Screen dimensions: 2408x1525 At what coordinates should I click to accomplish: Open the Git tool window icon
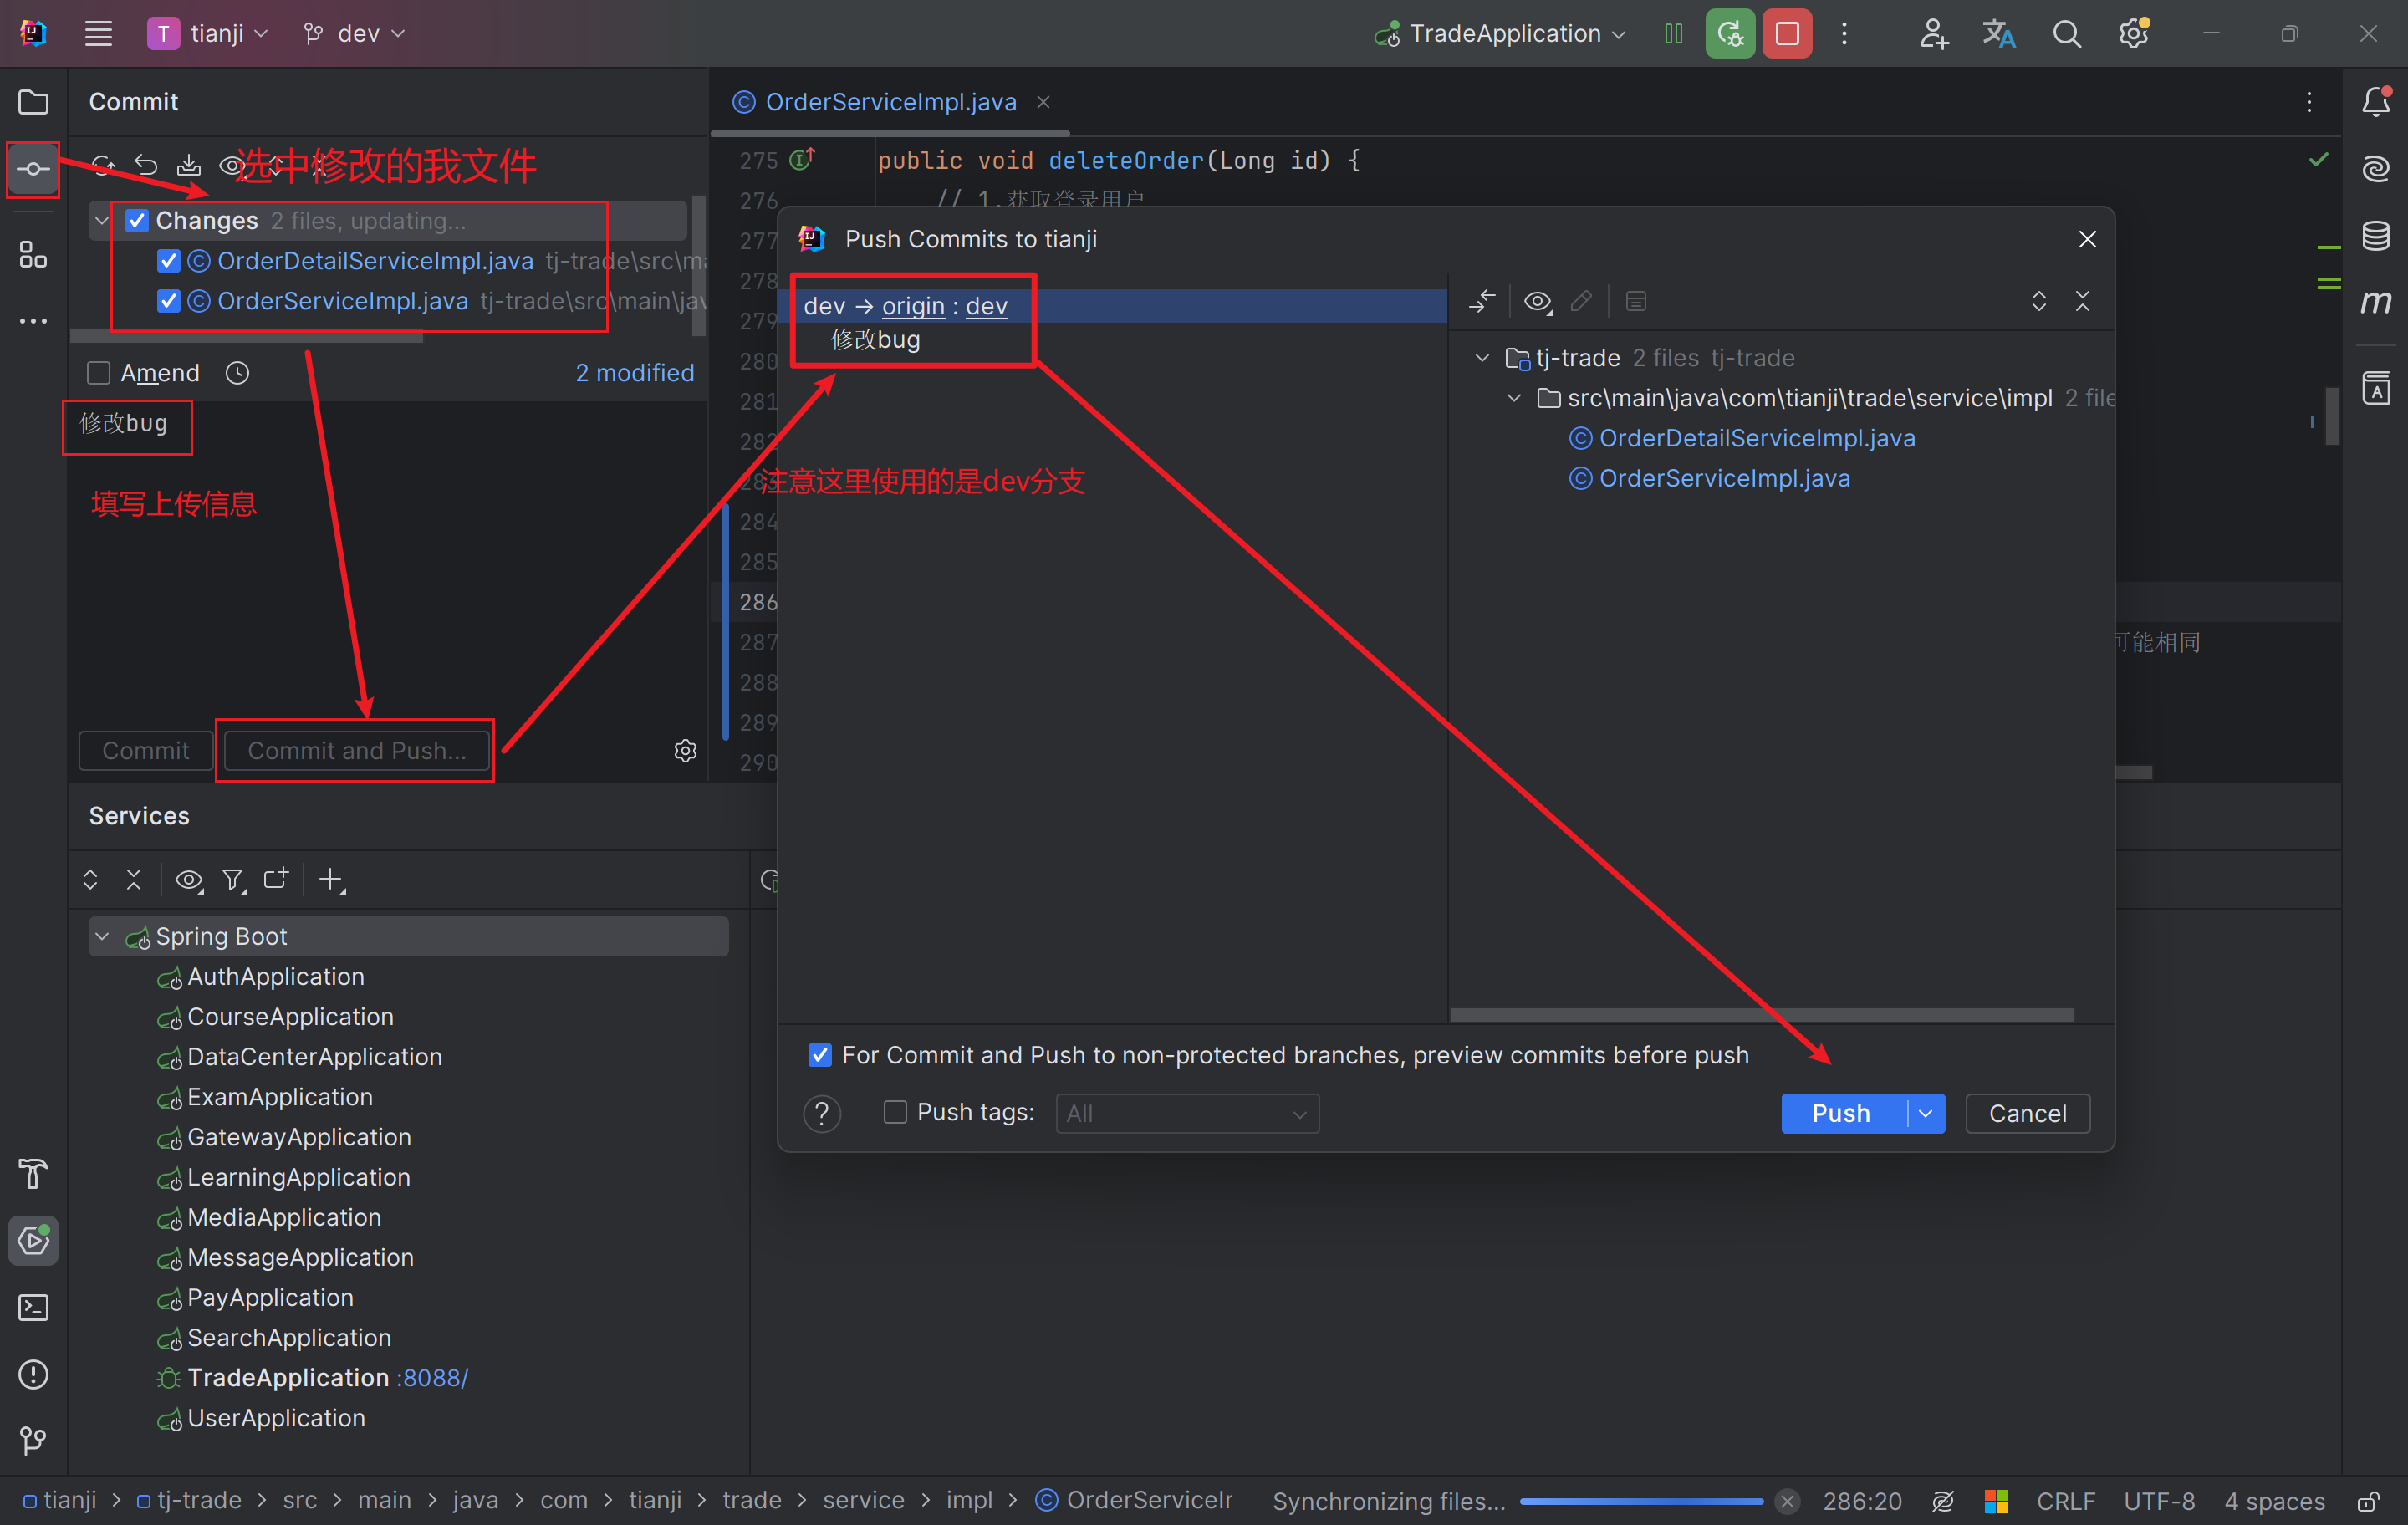tap(33, 1441)
